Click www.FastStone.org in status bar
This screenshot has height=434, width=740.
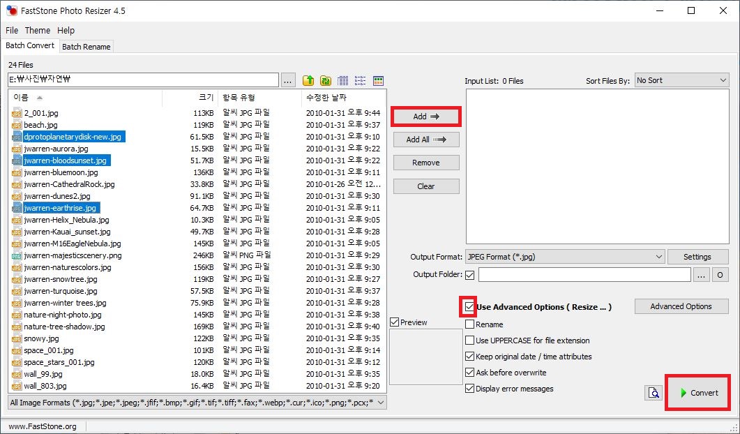point(43,426)
